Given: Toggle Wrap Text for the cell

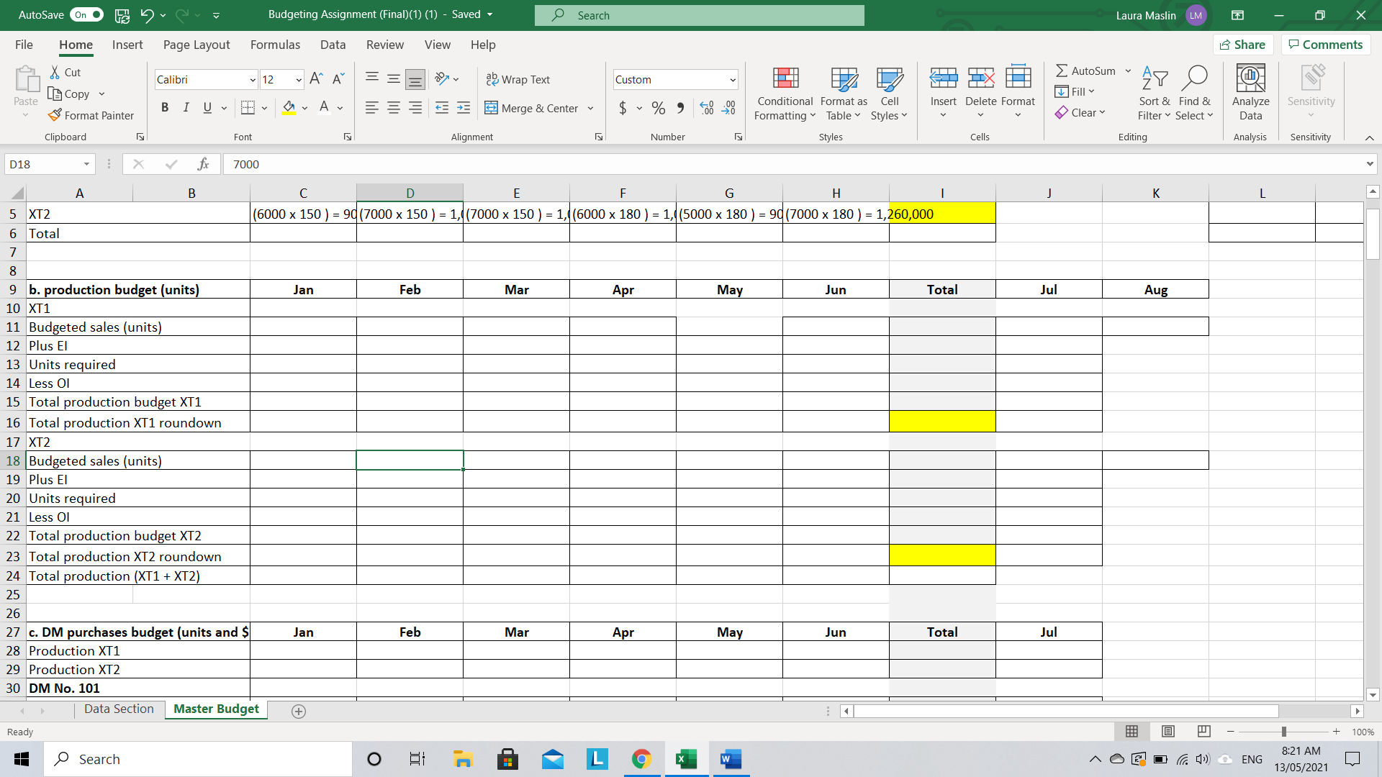Looking at the screenshot, I should point(518,79).
